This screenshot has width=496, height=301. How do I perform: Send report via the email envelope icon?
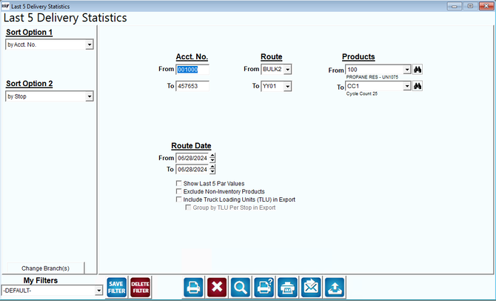click(x=311, y=288)
